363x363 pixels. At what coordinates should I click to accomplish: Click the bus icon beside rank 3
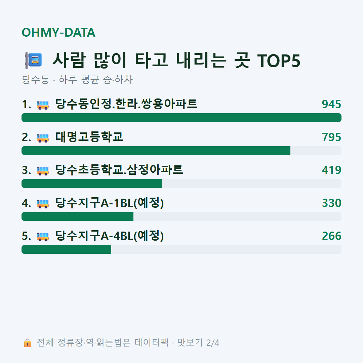click(x=43, y=171)
